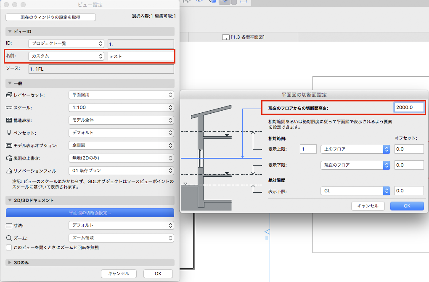Click the cut plane height 2000.0 field
The height and width of the screenshot is (282, 429).
pyautogui.click(x=408, y=107)
